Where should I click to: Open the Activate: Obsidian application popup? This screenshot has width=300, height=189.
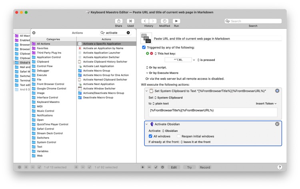coord(170,131)
